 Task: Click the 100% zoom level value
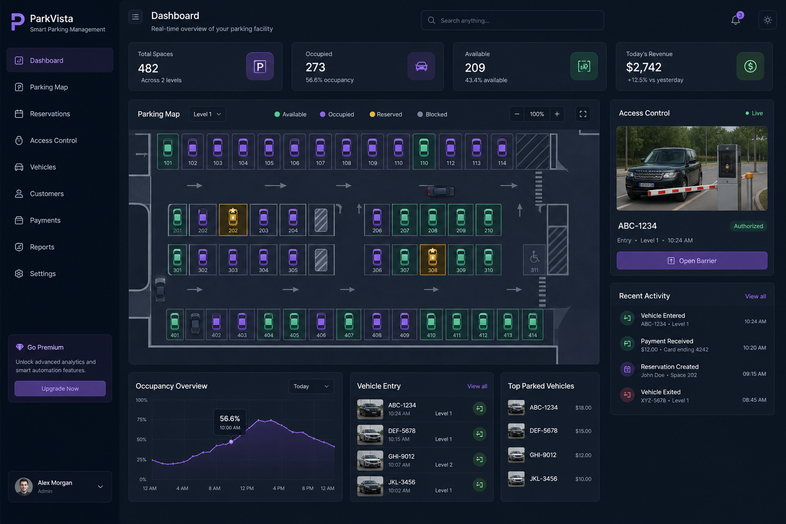point(537,114)
